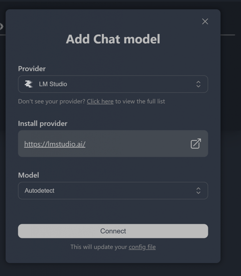The image size is (241, 276).
Task: Follow the "Click here" provider list link
Action: [x=100, y=101]
